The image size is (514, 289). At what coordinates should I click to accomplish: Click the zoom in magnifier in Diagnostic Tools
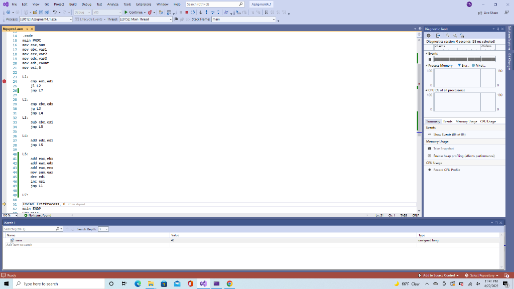tap(448, 36)
